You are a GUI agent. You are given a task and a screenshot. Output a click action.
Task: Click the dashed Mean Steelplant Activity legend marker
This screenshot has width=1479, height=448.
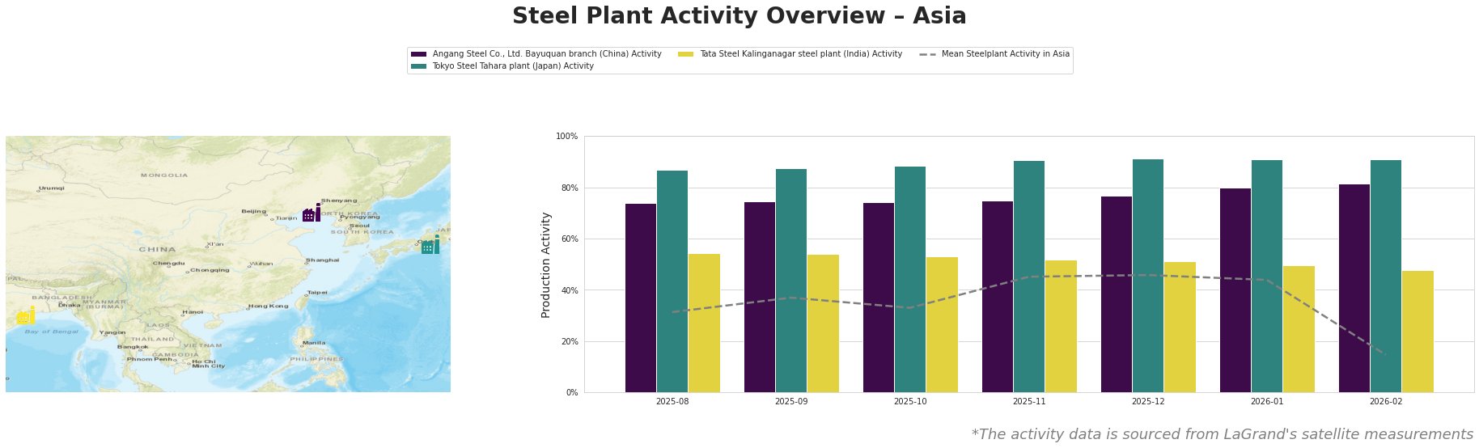[928, 54]
